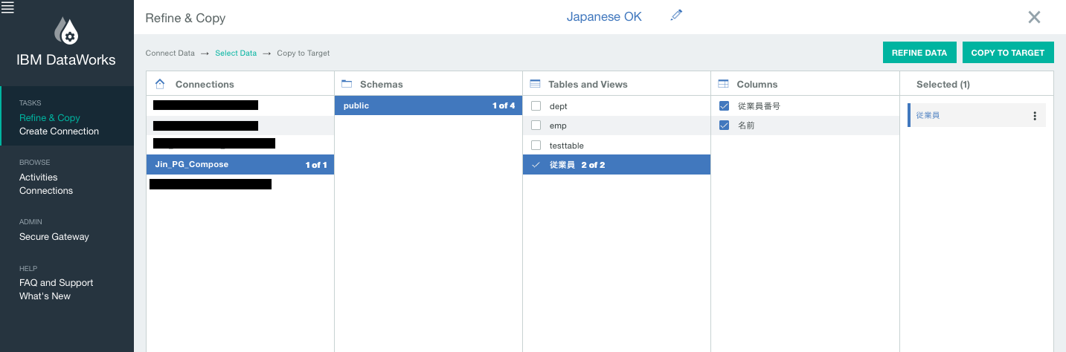Click the IBM DataWorks title text
Image resolution: width=1066 pixels, height=352 pixels.
pos(66,60)
